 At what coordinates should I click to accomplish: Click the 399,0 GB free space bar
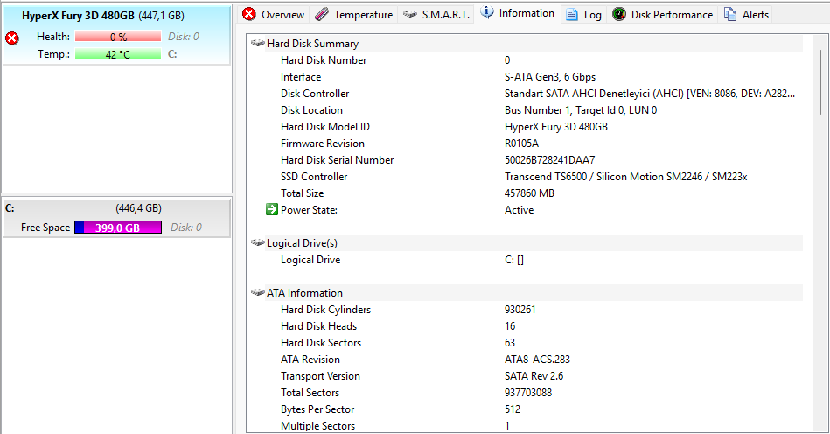pyautogui.click(x=118, y=227)
